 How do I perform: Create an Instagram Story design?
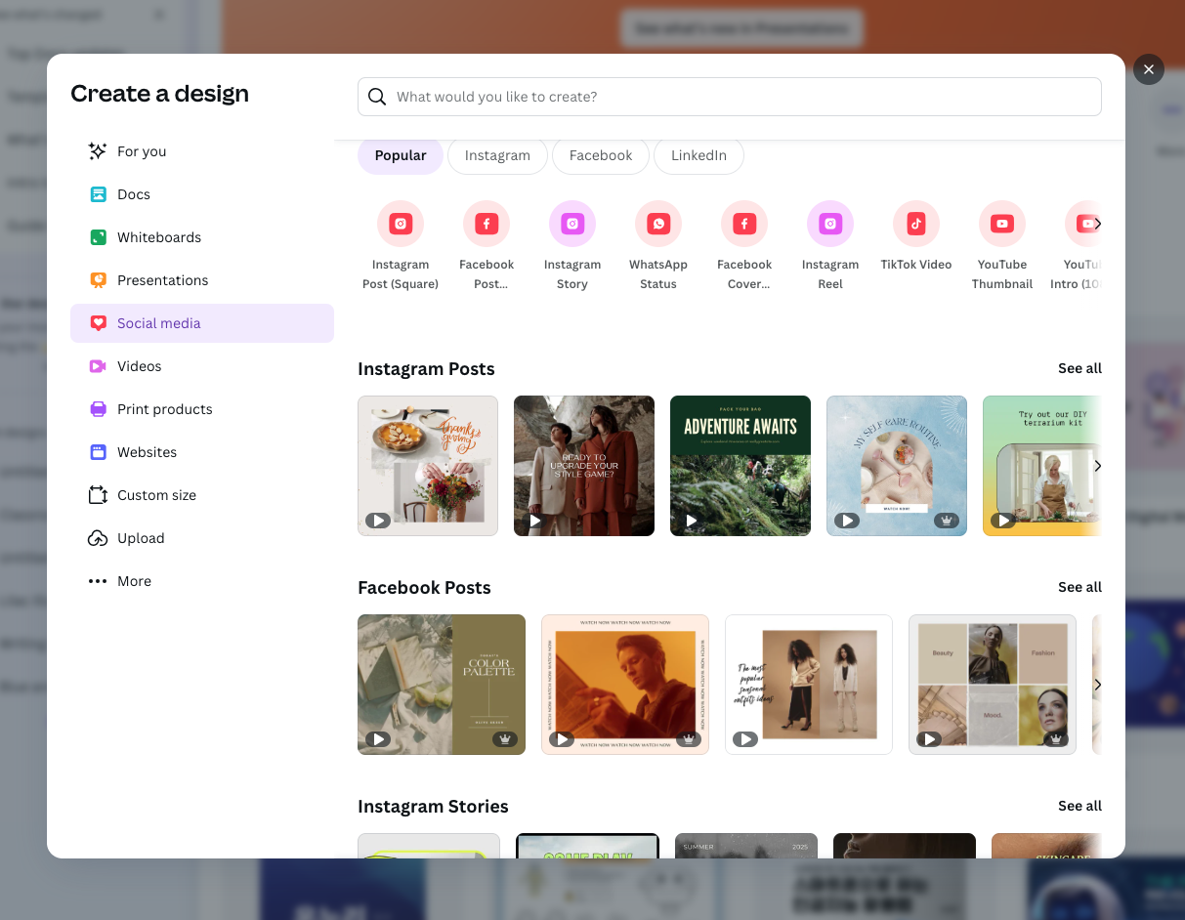pos(572,245)
